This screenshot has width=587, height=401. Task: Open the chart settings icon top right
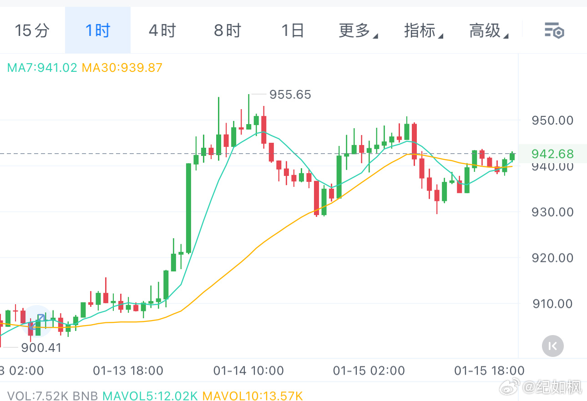[554, 31]
